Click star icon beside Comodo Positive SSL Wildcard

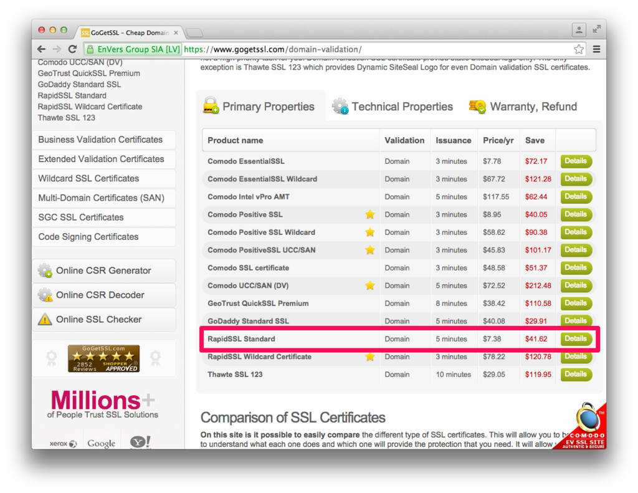(x=370, y=232)
